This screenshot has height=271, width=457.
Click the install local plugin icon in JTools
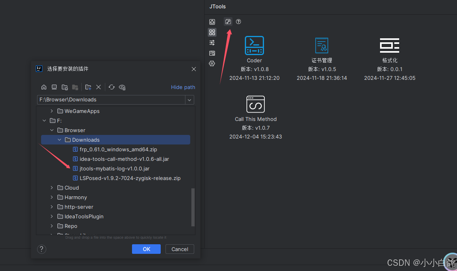point(228,22)
